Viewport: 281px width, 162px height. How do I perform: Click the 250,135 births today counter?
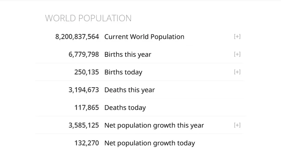[87, 72]
